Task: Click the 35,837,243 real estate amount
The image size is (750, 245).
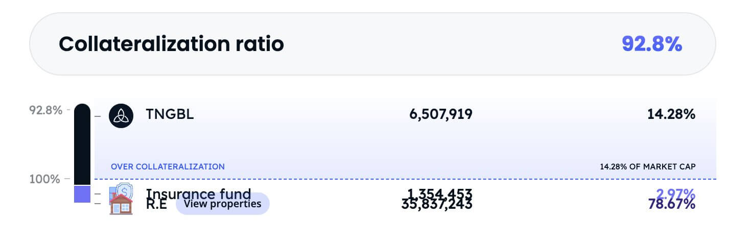Action: click(x=440, y=206)
